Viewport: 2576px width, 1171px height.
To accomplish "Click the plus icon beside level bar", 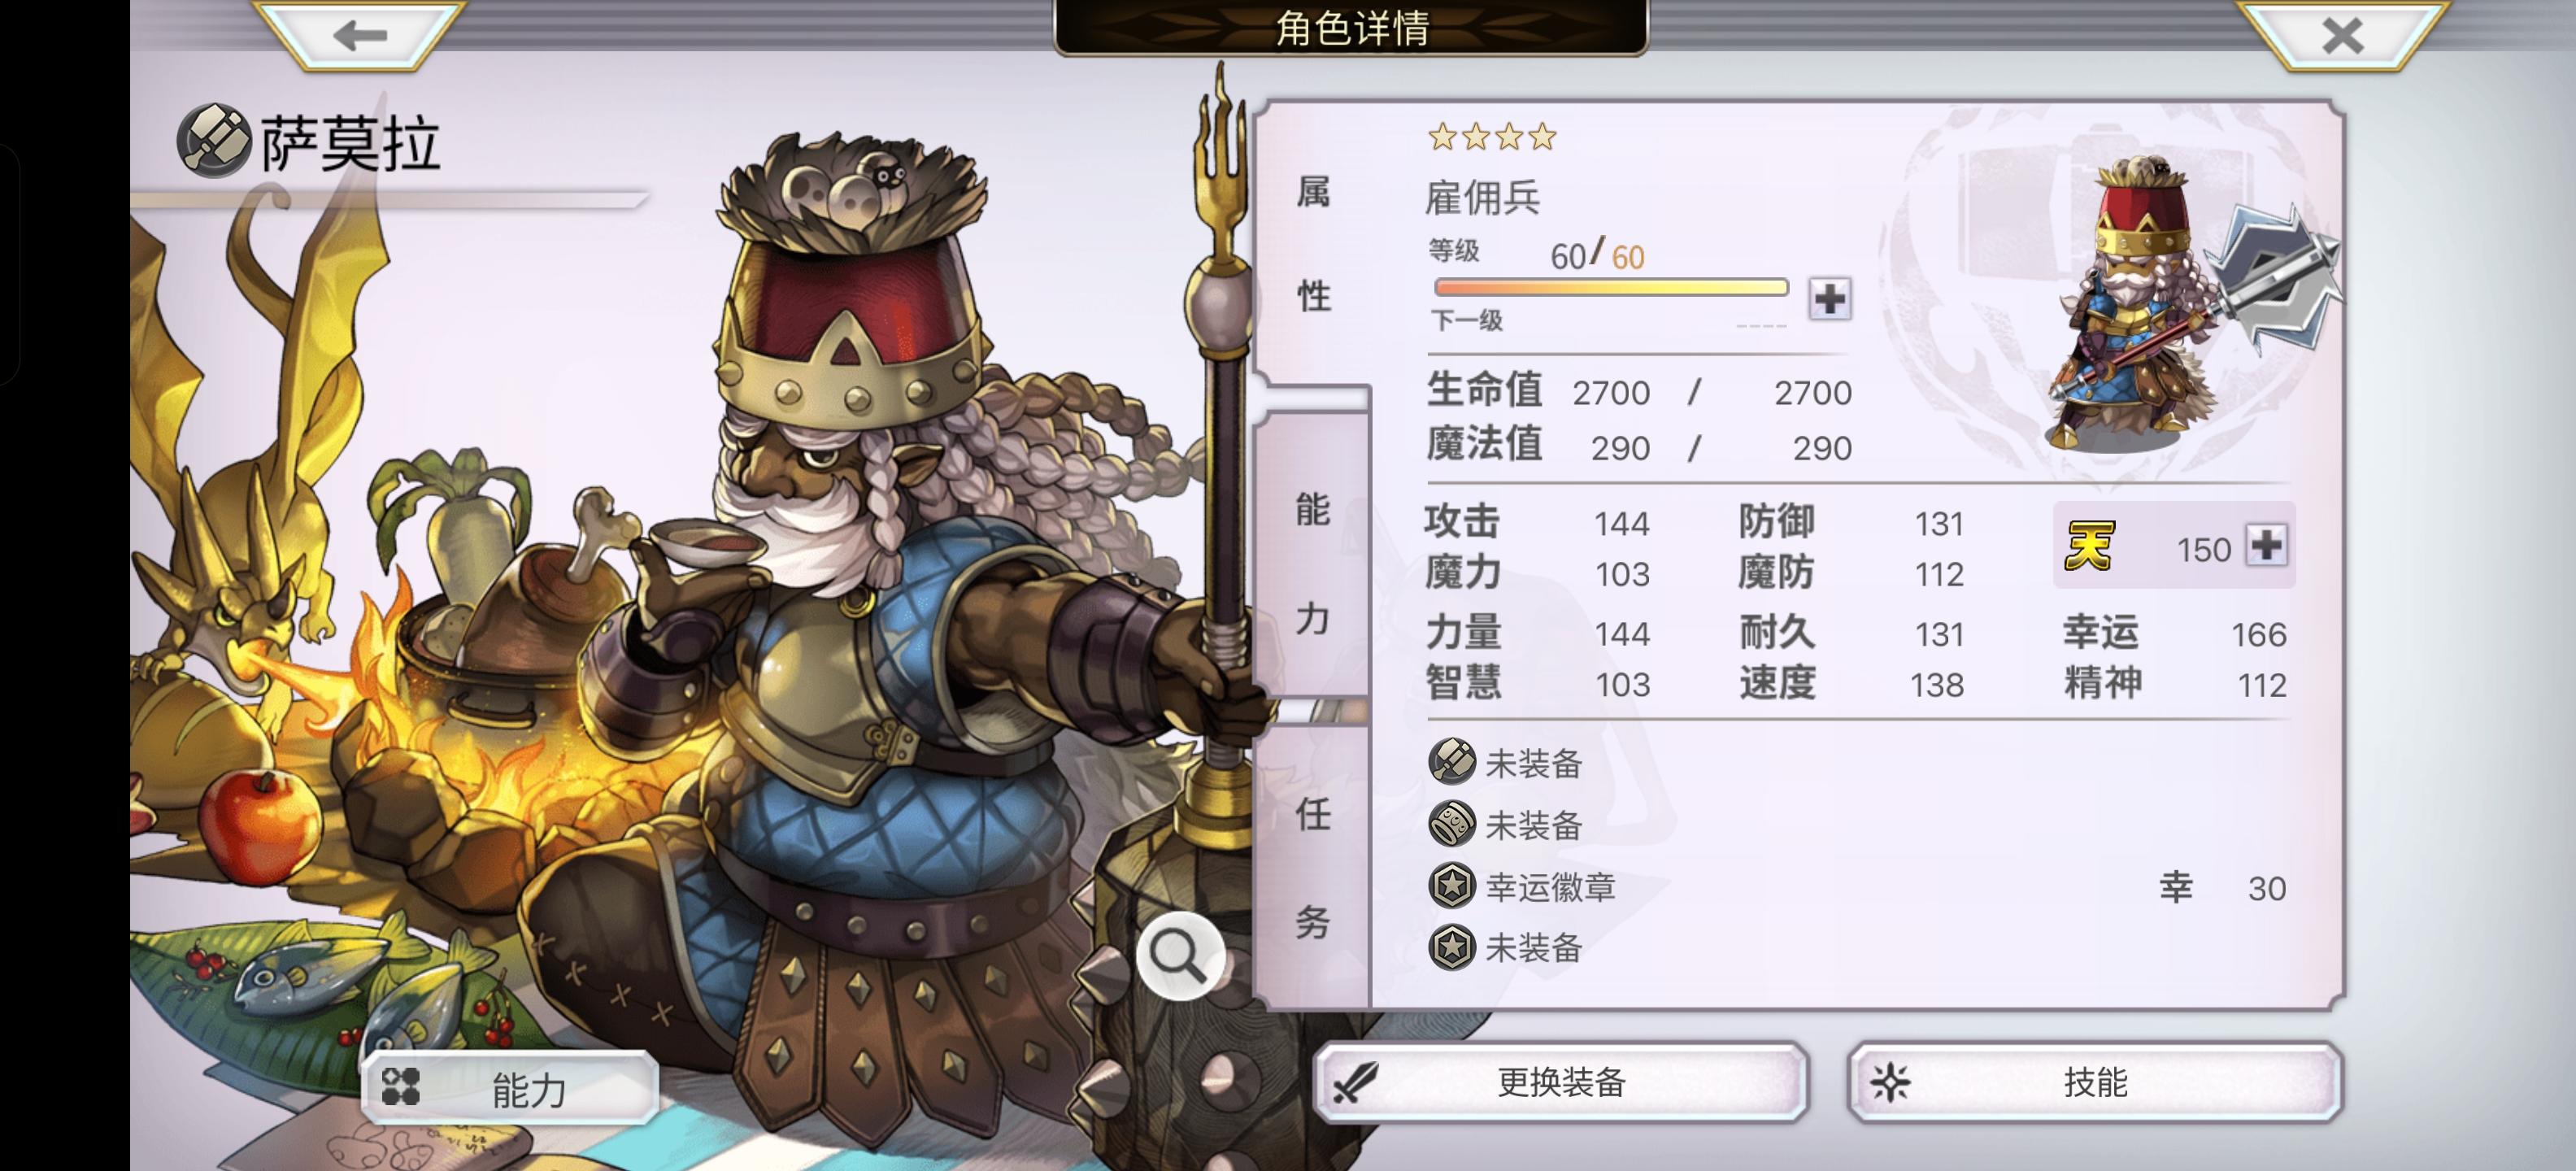I will click(x=1829, y=298).
